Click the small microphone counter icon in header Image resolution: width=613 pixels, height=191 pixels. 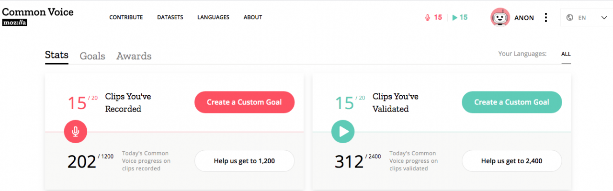(428, 18)
